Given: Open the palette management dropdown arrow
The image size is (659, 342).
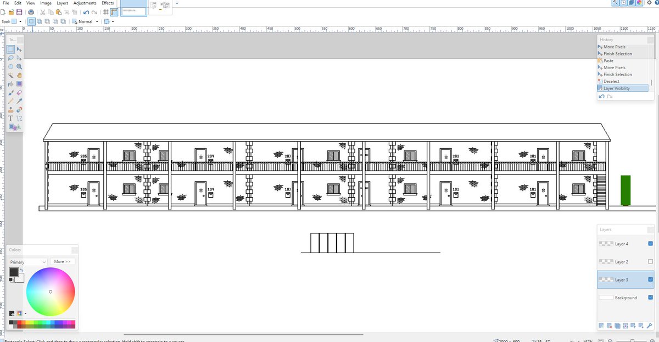Looking at the screenshot, I should coord(25,313).
